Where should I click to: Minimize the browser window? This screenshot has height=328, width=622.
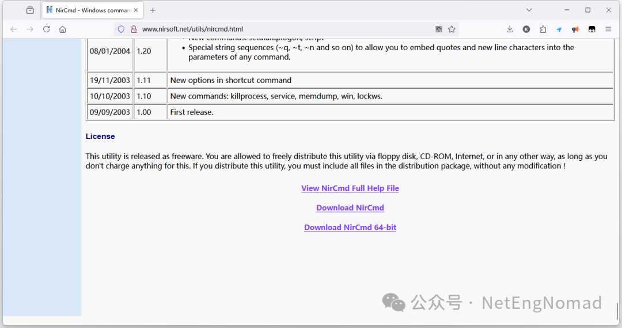567,10
